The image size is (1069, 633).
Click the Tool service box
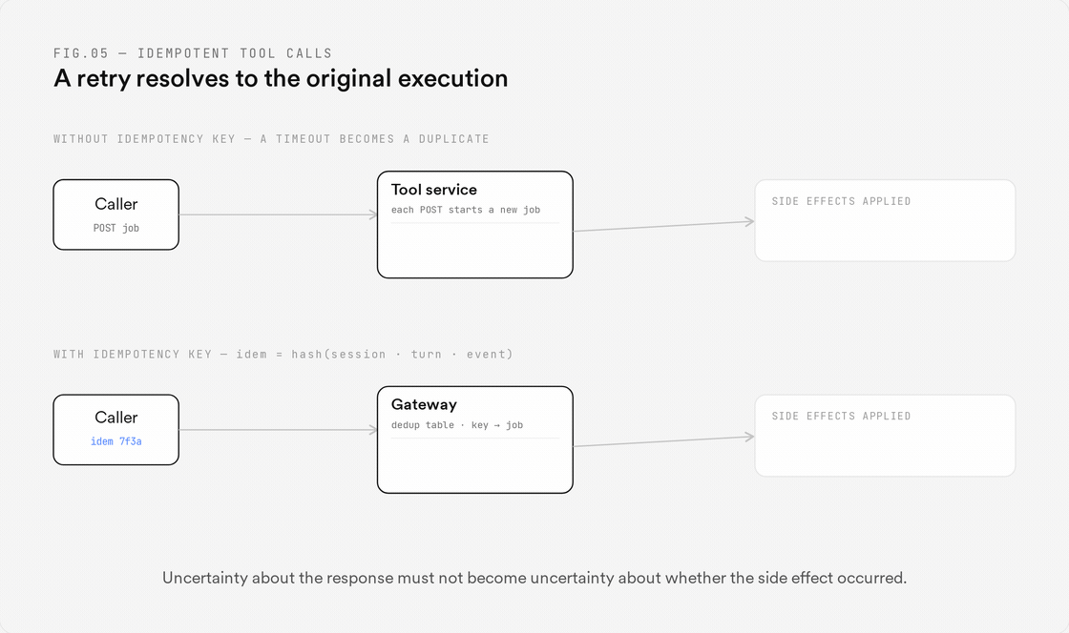tap(475, 225)
